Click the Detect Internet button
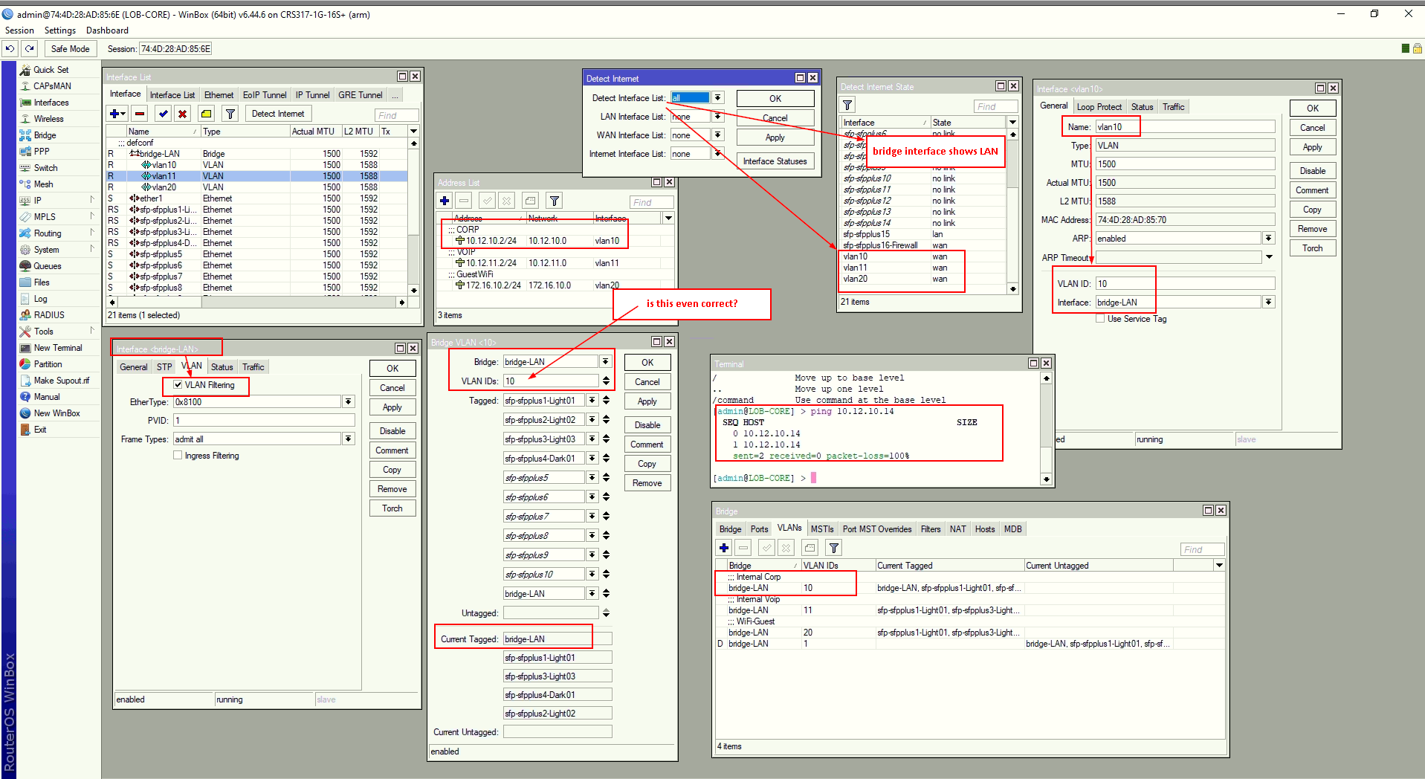Screen dimensions: 1425x779 click(277, 113)
